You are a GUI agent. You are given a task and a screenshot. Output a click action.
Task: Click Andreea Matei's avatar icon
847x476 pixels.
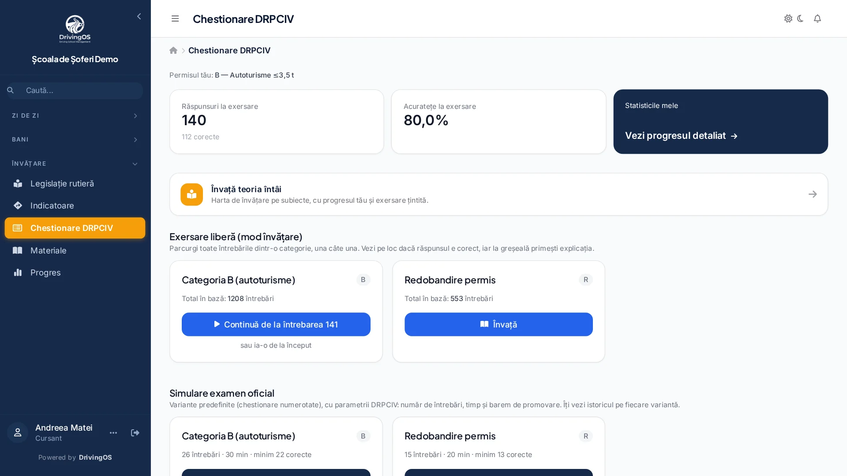pos(18,433)
